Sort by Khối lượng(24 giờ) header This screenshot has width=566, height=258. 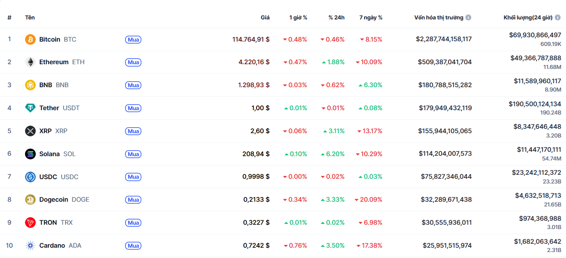pos(528,17)
